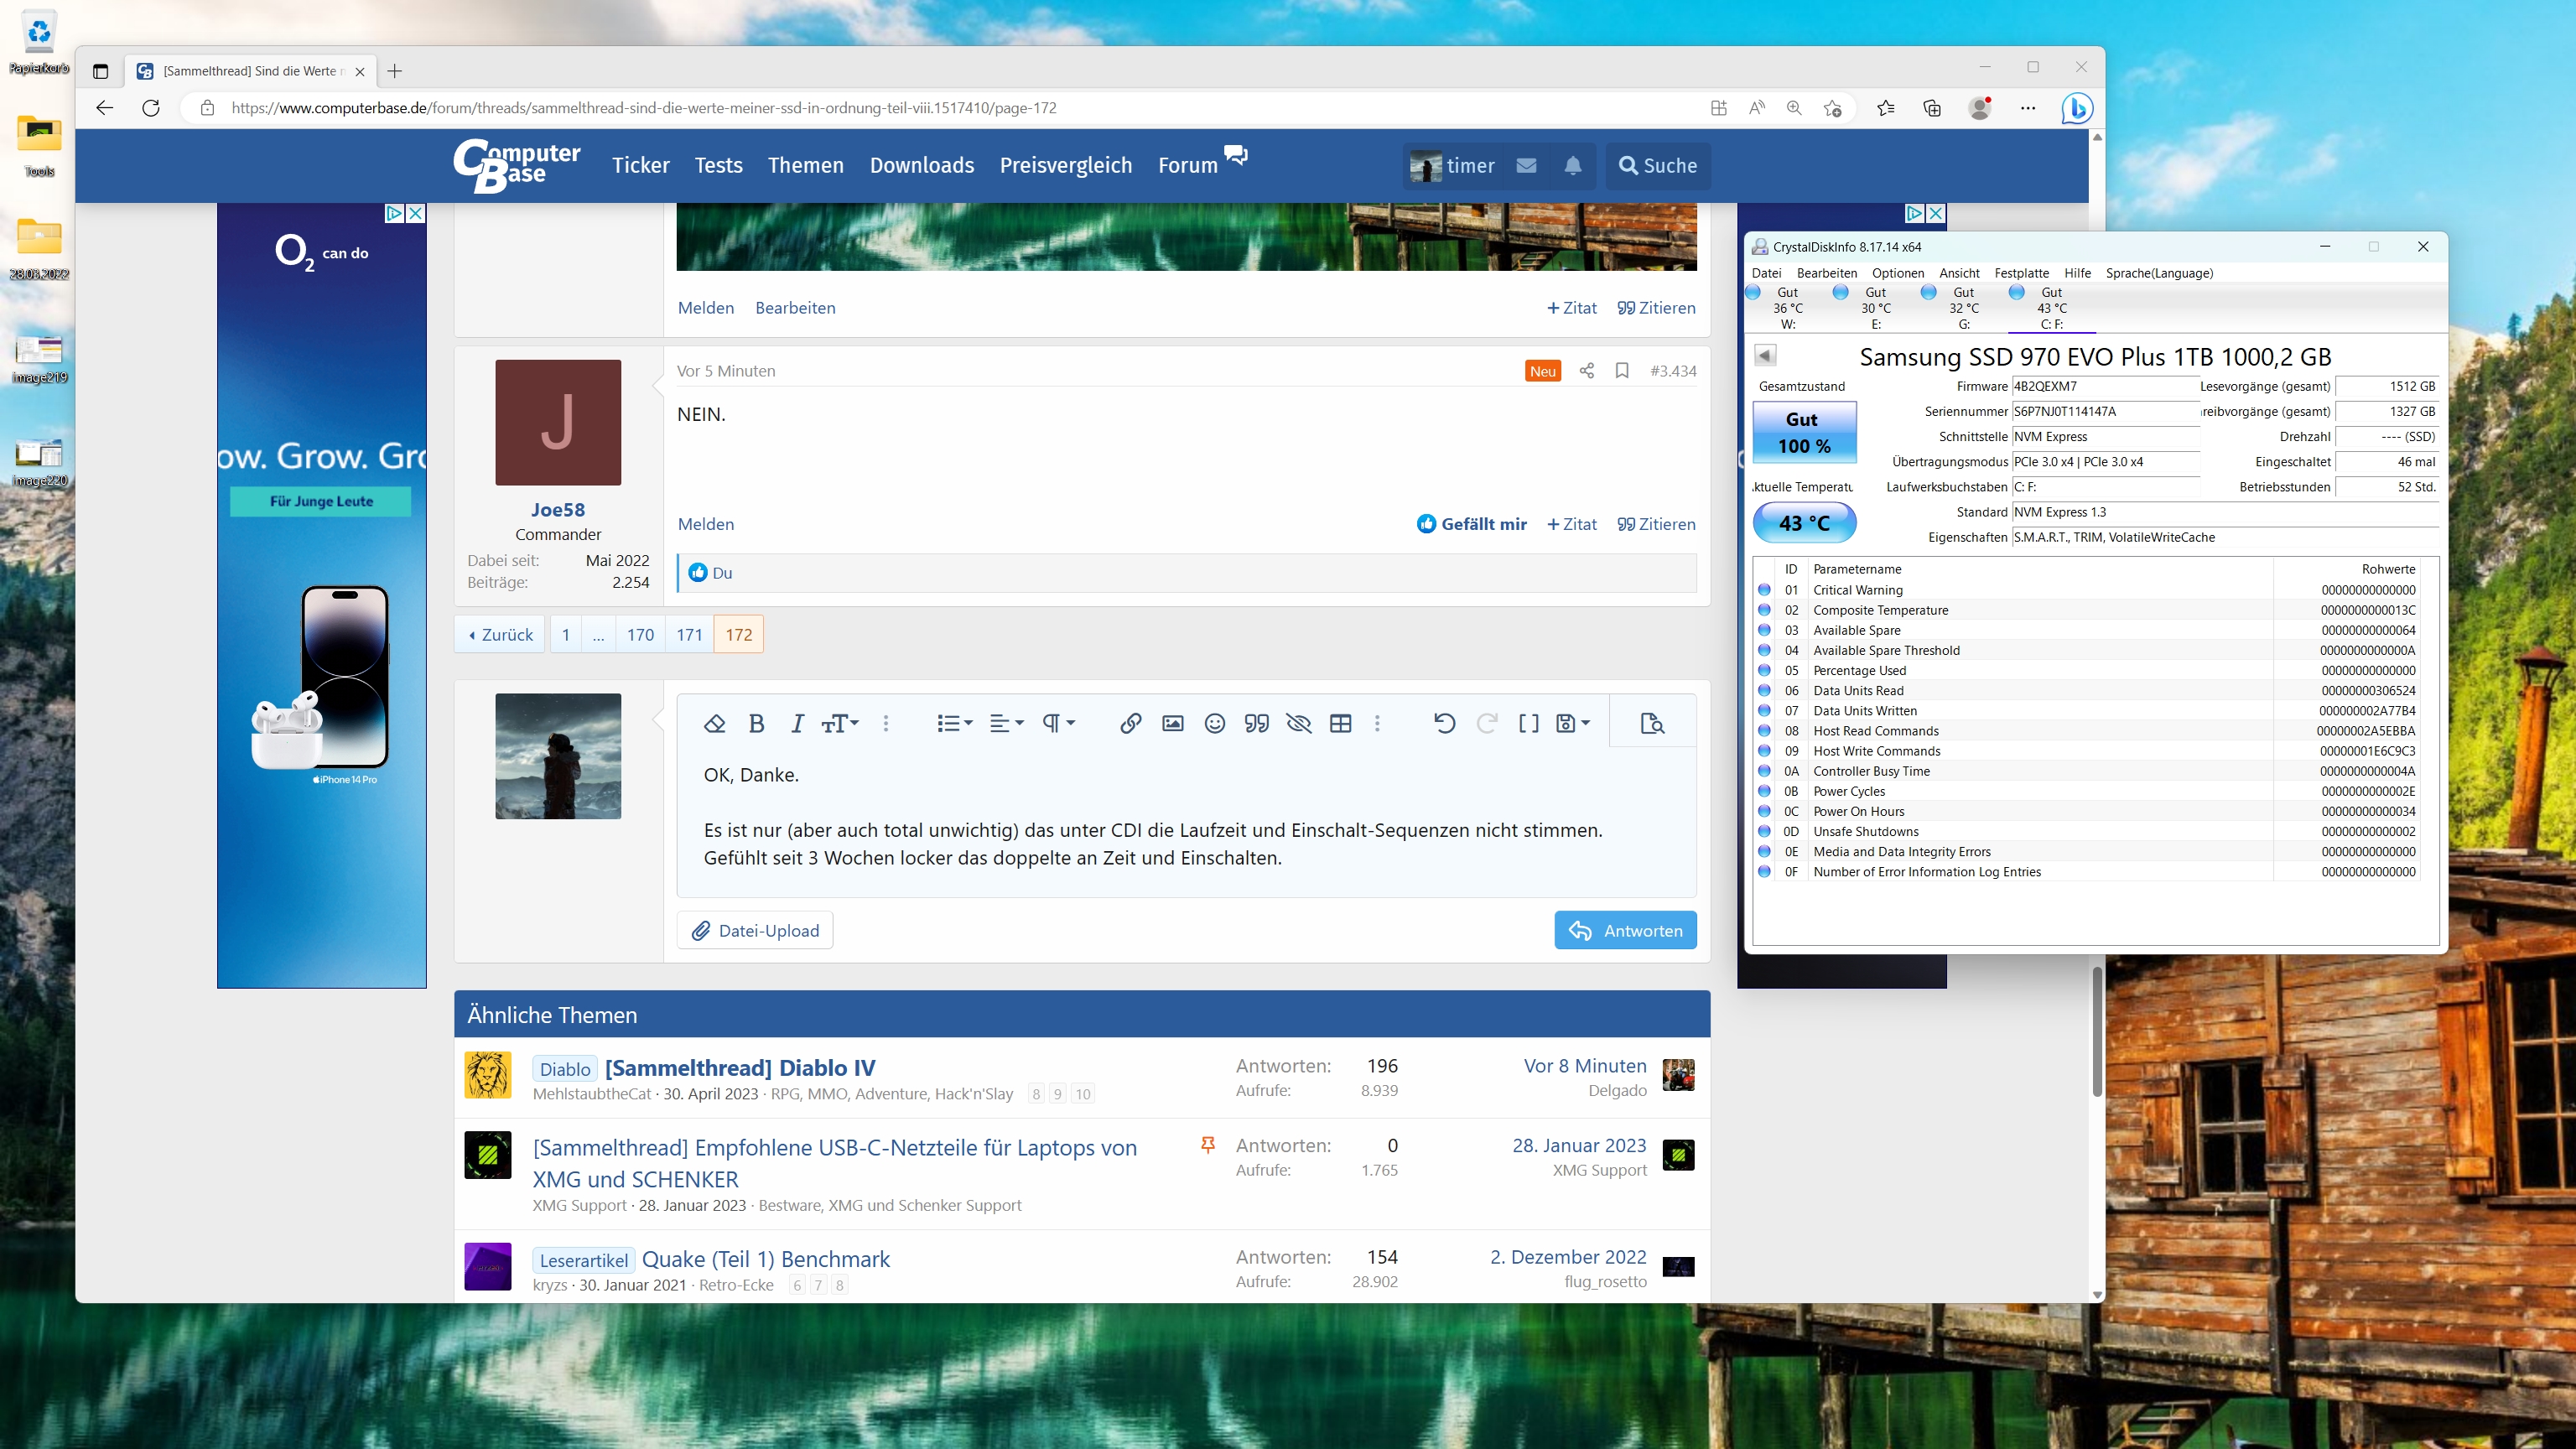Click the eraser remove-formatting icon in editor
Viewport: 2576px width, 1449px height.
714,723
